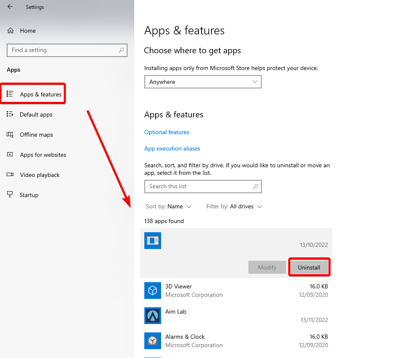Open App execution aliases

172,148
